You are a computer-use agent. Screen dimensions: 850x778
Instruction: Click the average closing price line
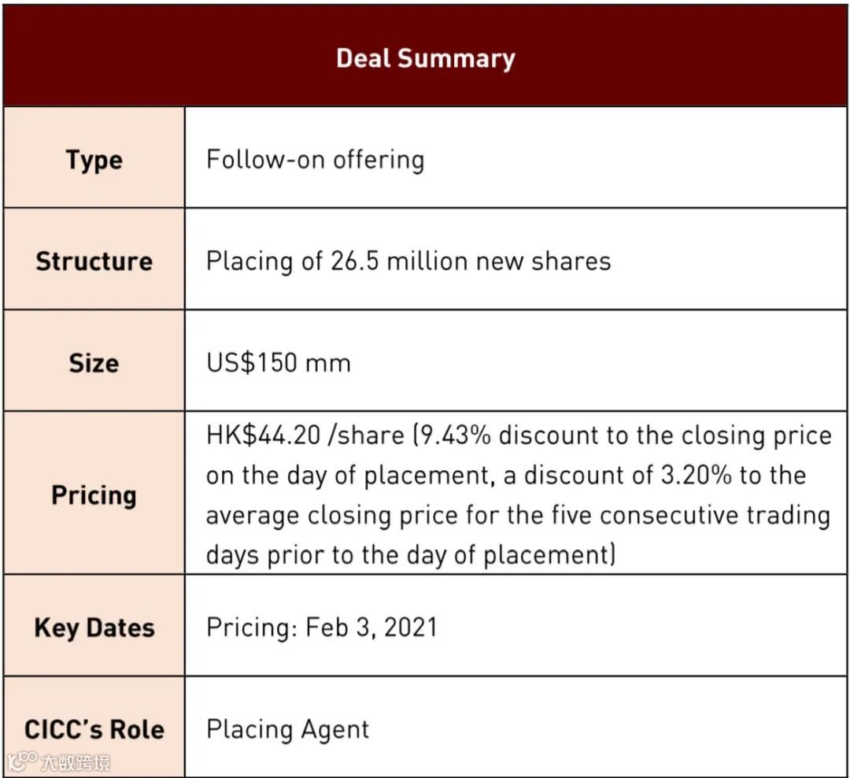pos(370,516)
